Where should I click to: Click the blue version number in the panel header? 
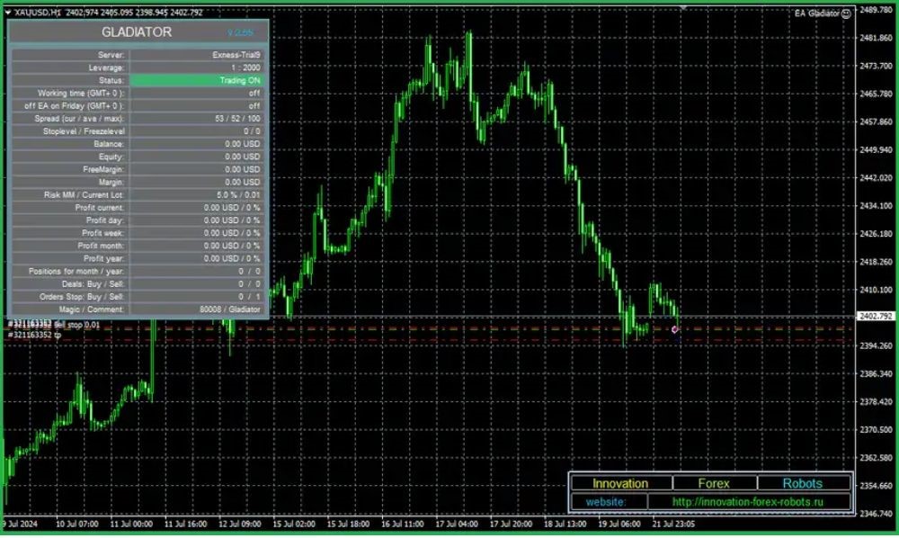tap(240, 32)
